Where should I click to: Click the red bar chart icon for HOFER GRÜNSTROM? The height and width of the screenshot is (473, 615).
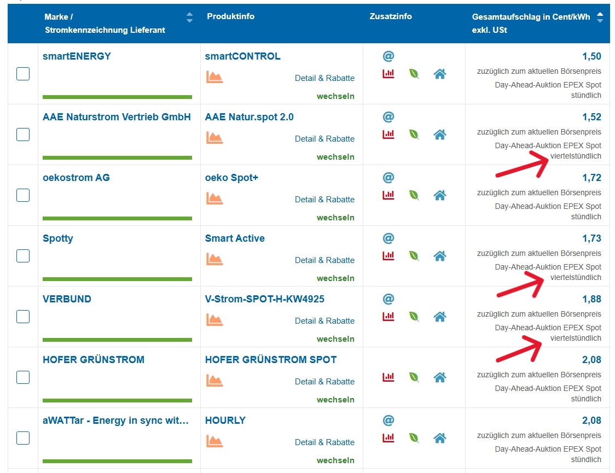[x=388, y=377]
